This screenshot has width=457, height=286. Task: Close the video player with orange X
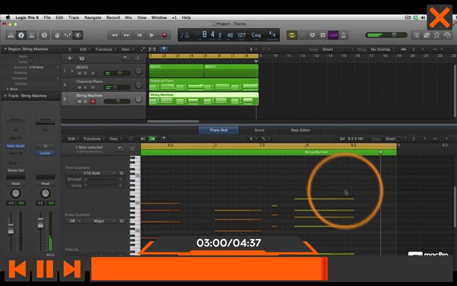(439, 18)
